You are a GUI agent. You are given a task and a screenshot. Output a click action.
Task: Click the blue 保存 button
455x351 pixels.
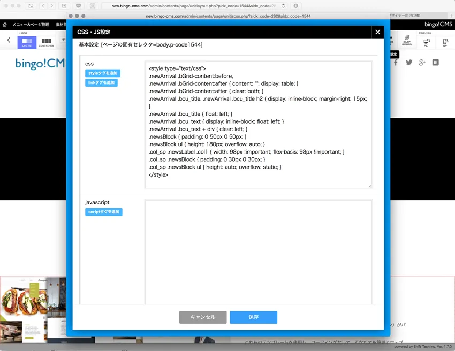(x=253, y=317)
